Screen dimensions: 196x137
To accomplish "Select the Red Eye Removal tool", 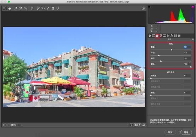I will point(43,8).
